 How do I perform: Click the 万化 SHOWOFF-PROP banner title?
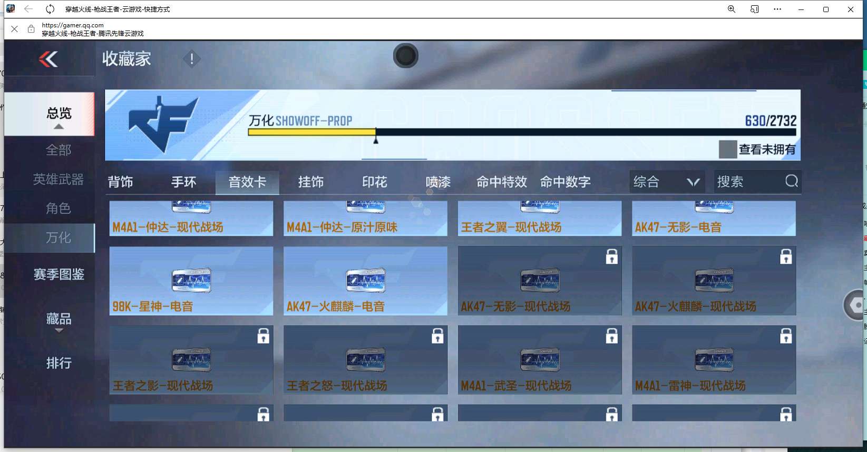pyautogui.click(x=300, y=121)
